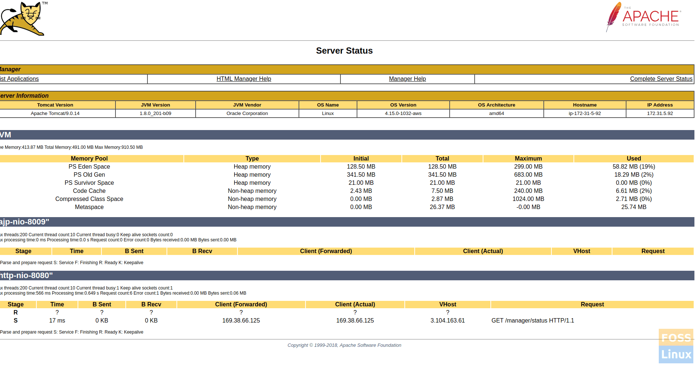Click PS Eden Space used 58.82 MB (19%)
Image resolution: width=697 pixels, height=367 pixels.
click(634, 167)
